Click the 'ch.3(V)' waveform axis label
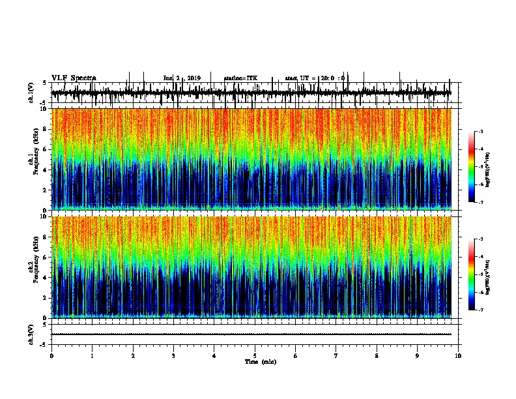Viewport: 516px width, 399px height. coord(31,334)
